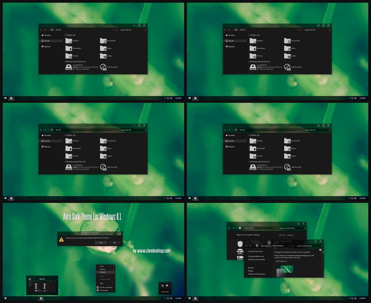Click the Safely Remove Hardware tray popup icon
The height and width of the screenshot is (303, 371).
click(x=162, y=286)
